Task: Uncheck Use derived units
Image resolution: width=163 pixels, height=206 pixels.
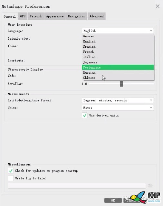Action: tap(85, 115)
